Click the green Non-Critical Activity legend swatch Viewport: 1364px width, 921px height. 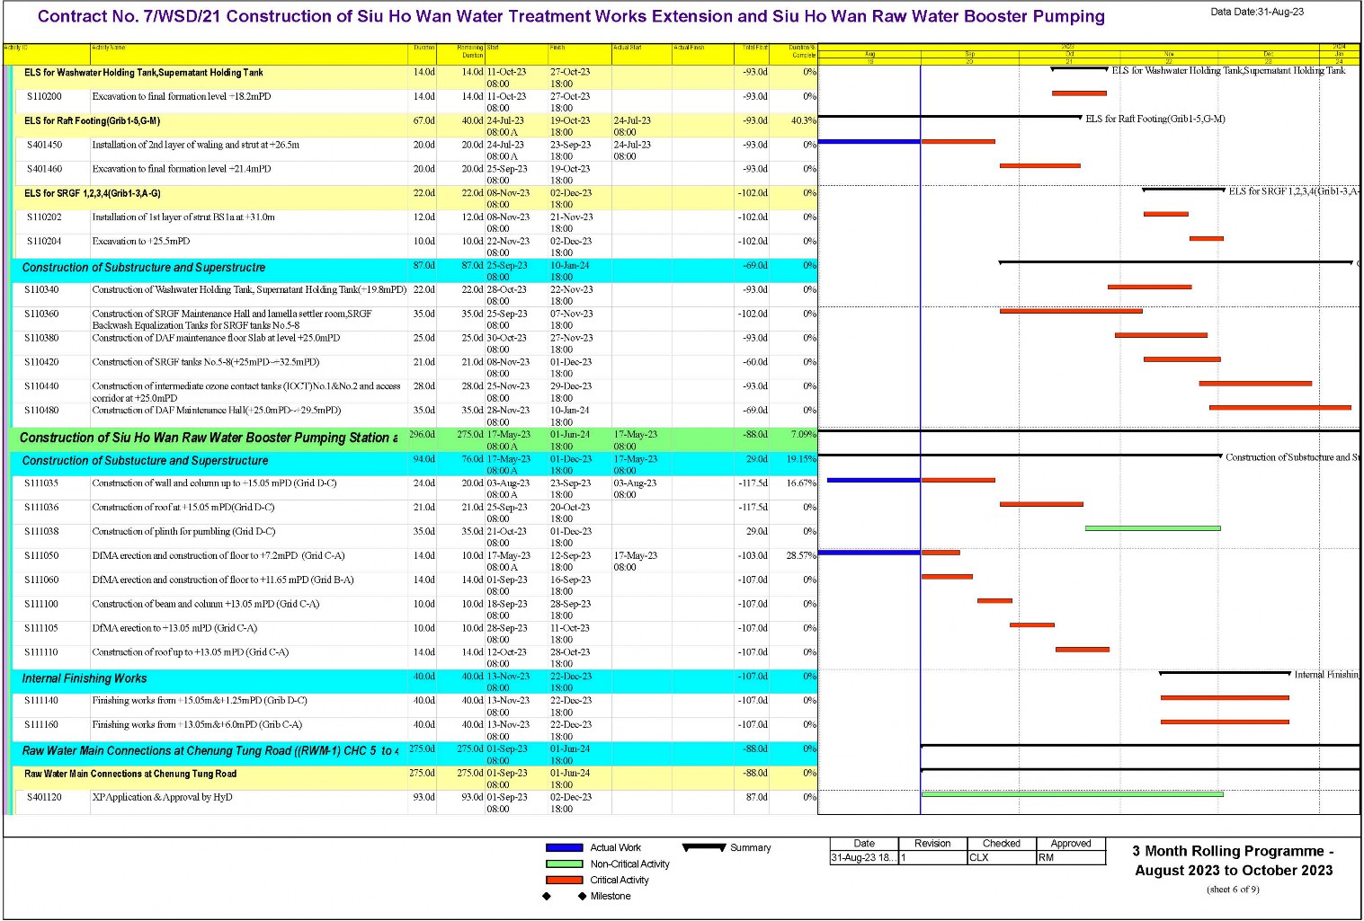pos(564,863)
